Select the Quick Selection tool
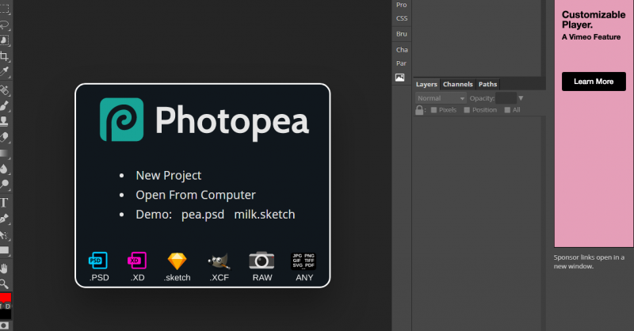 [x=4, y=40]
